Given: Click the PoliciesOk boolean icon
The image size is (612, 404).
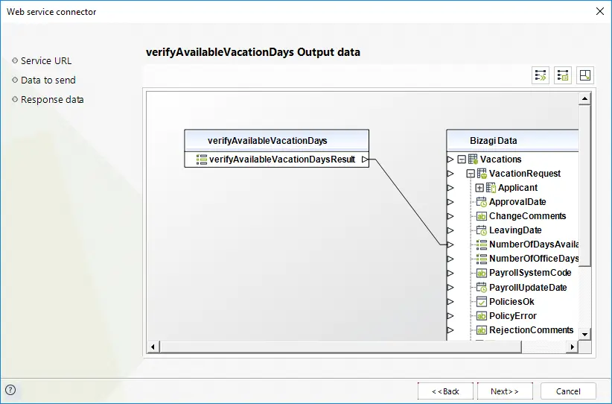Looking at the screenshot, I should [x=482, y=302].
